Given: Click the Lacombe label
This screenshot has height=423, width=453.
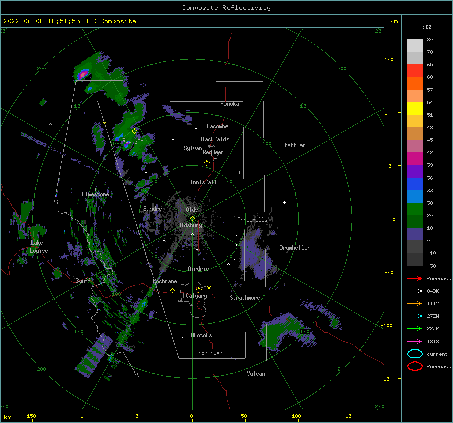Looking at the screenshot, I should tap(217, 126).
